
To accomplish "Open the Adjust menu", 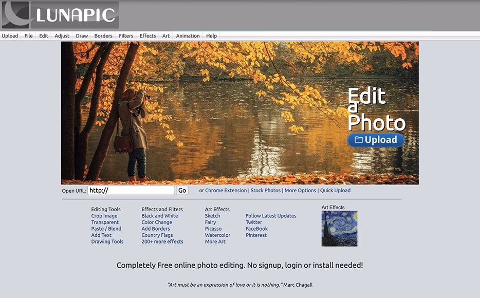I will (x=62, y=36).
